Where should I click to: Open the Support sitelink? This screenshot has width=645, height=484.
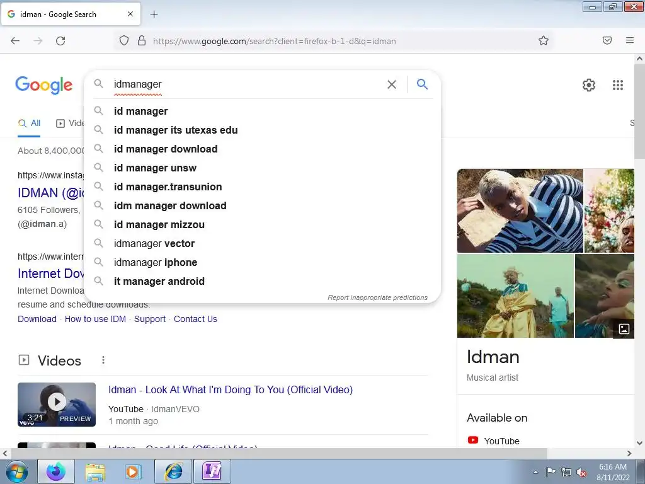pyautogui.click(x=150, y=319)
